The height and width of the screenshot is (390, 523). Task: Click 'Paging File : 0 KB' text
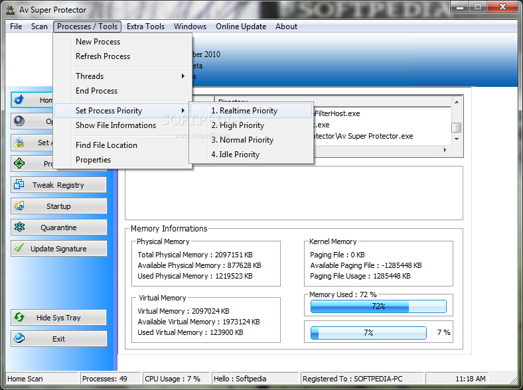(337, 255)
